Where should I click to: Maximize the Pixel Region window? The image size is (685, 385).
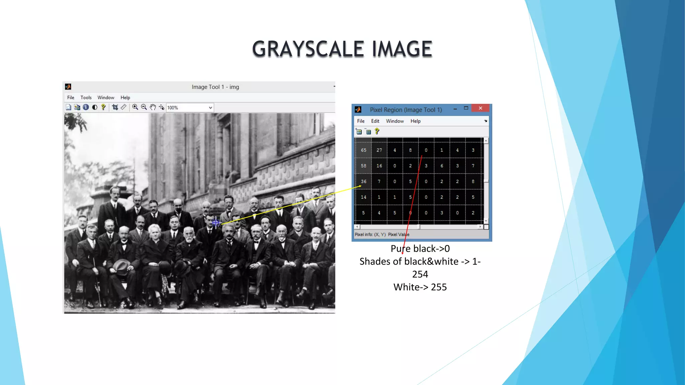point(466,108)
